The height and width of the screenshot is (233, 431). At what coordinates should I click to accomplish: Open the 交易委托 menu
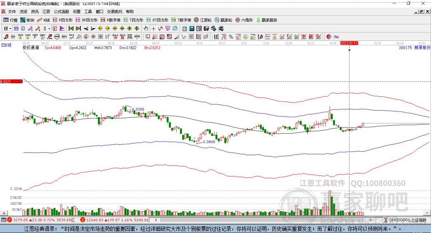click(x=114, y=11)
